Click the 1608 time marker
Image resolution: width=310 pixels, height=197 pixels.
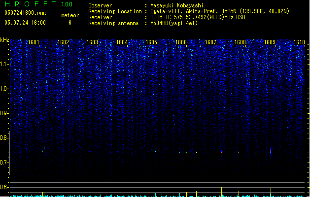tap(240, 42)
